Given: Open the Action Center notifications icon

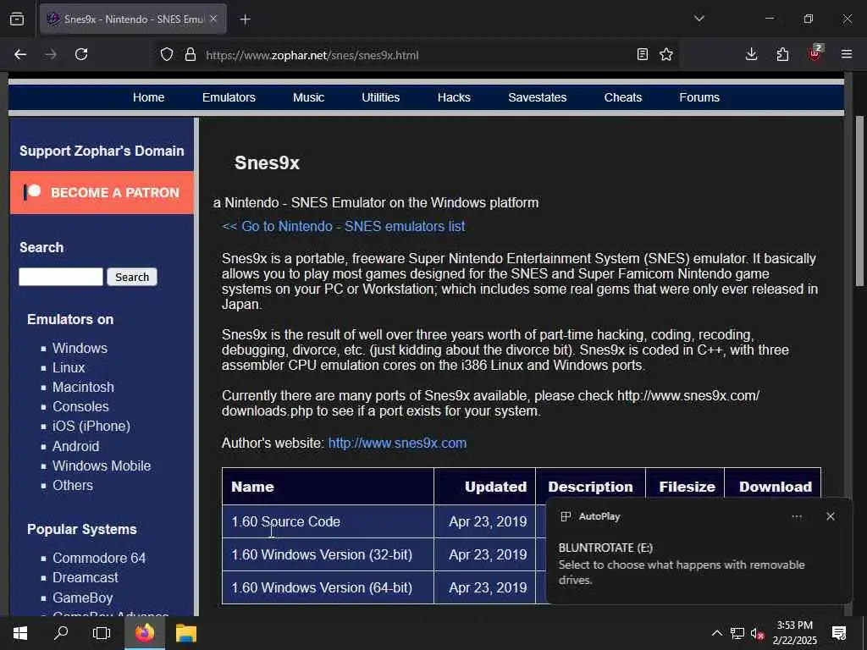Looking at the screenshot, I should pyautogui.click(x=839, y=633).
